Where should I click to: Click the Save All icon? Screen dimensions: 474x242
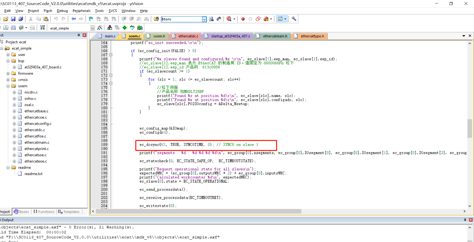21,19
